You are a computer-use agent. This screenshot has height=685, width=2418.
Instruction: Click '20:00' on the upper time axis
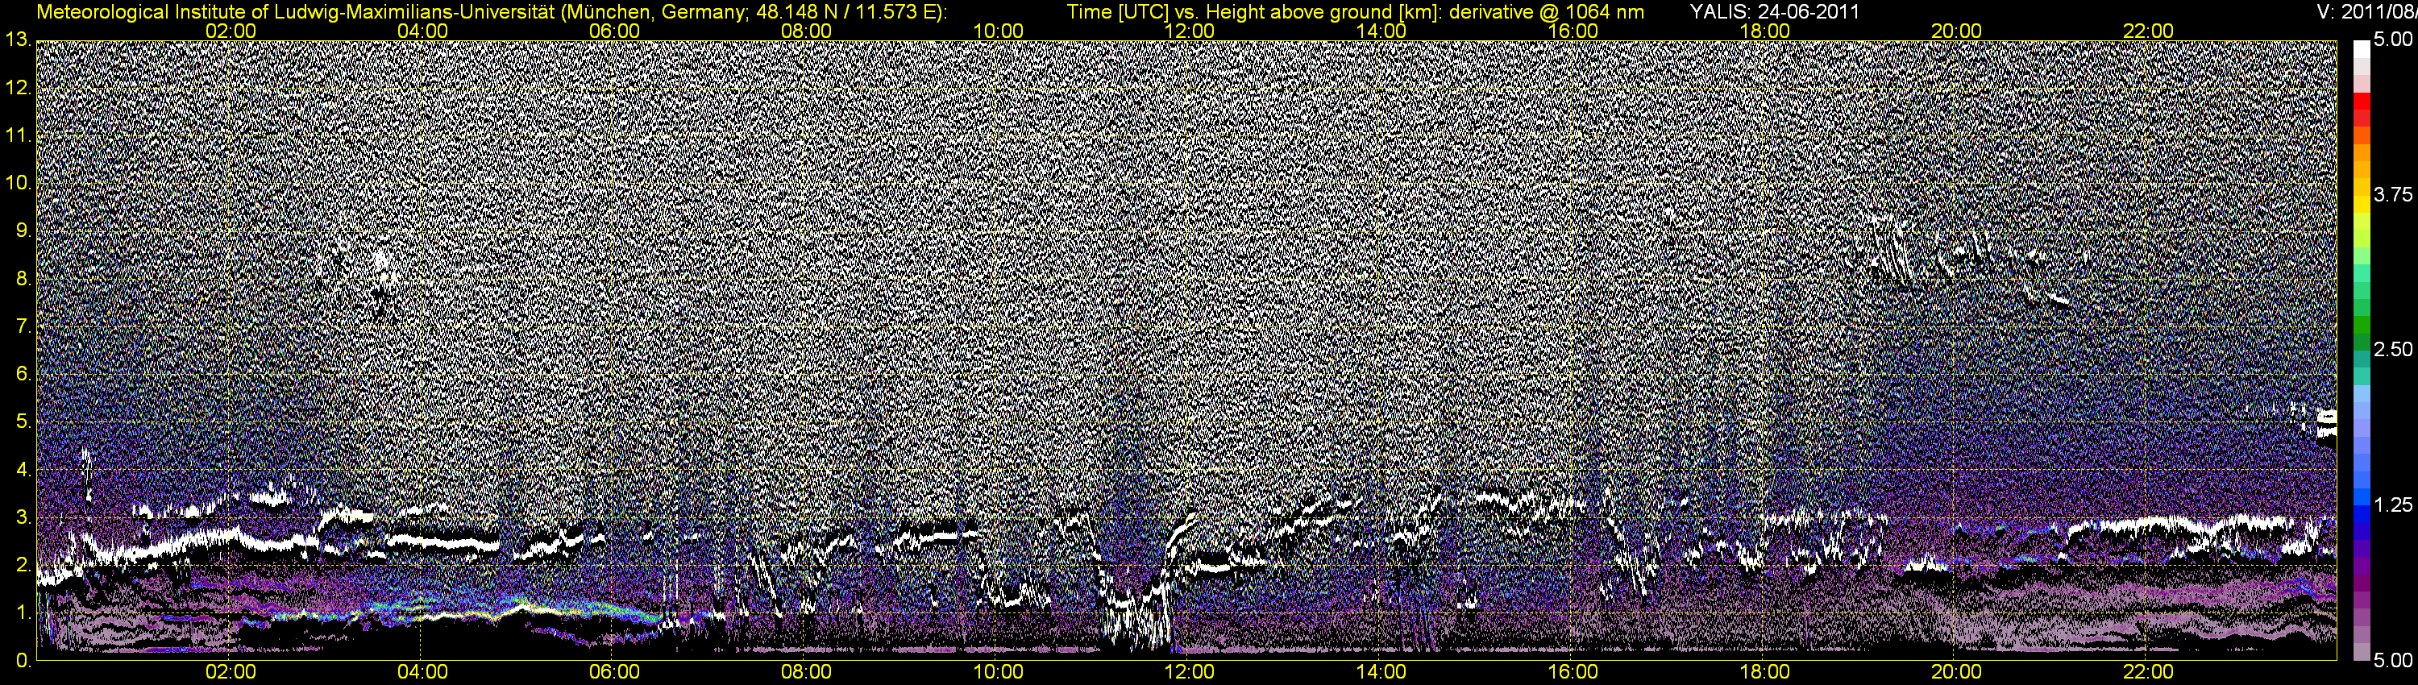click(x=1956, y=31)
